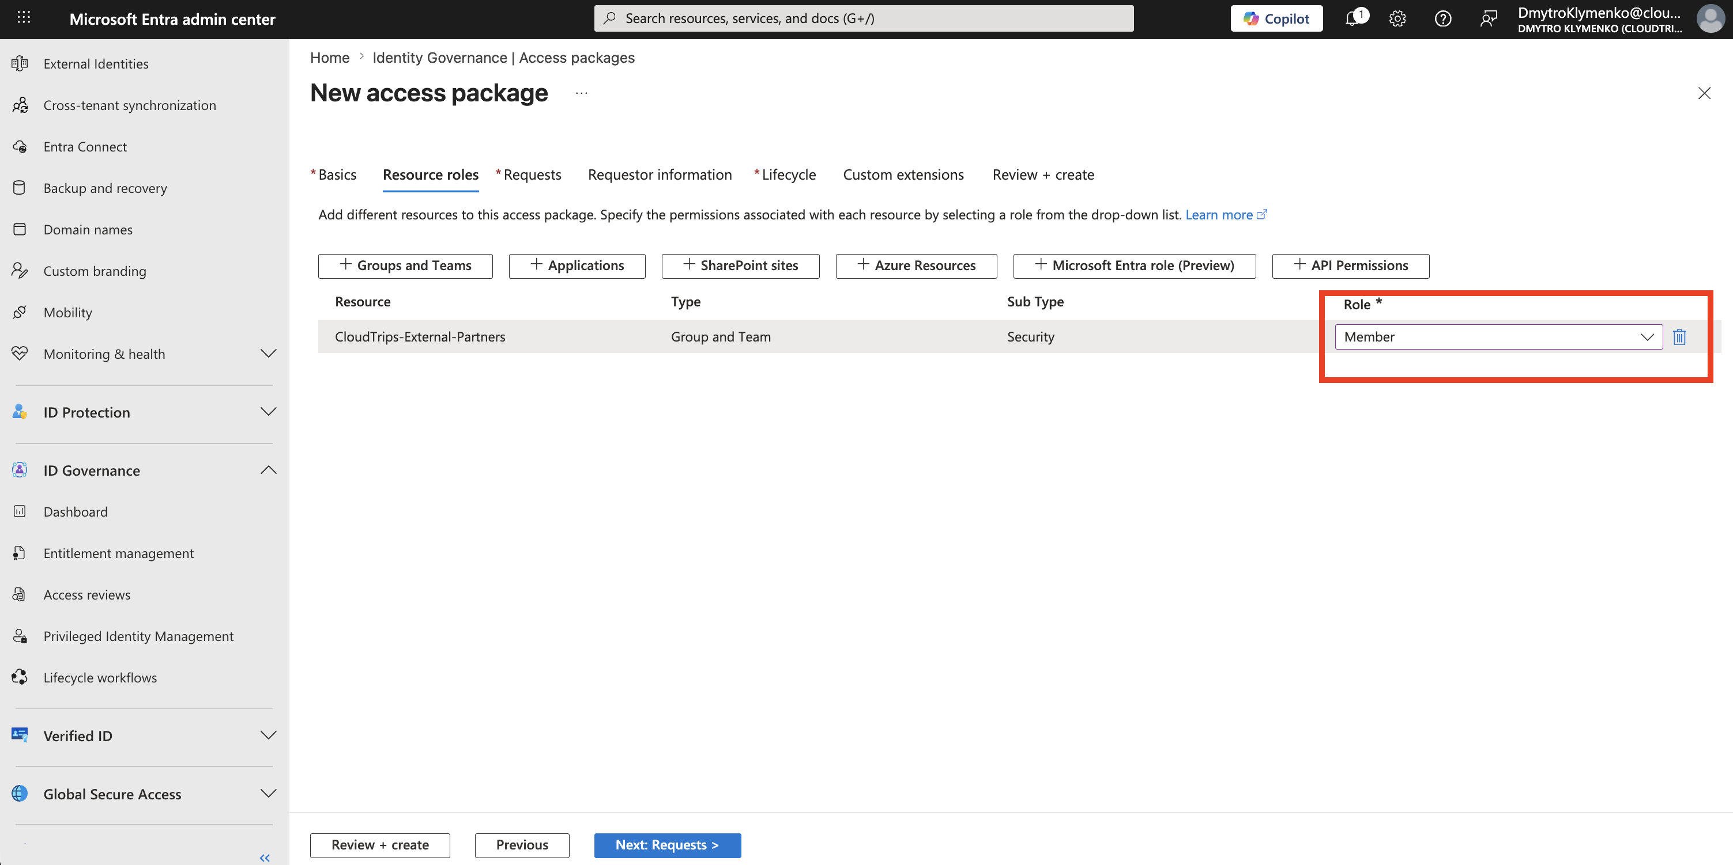Click bottom Review + create button
The image size is (1733, 865).
[x=380, y=845]
